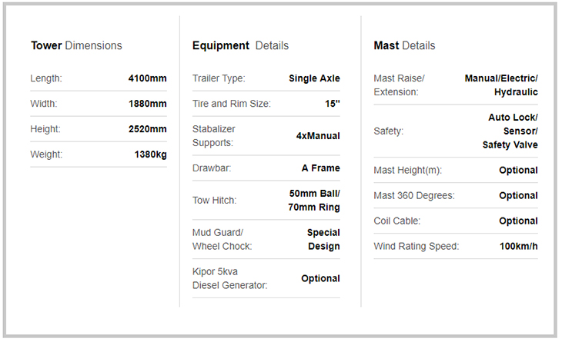The image size is (562, 342).
Task: Click the Mast Details heading
Action: (404, 45)
